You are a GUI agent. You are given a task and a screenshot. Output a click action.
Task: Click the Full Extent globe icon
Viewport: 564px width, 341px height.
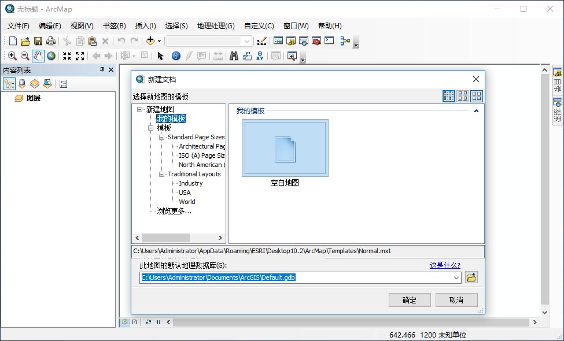pos(51,56)
